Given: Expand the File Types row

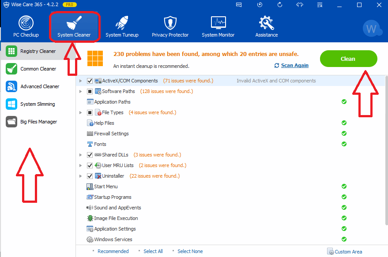Looking at the screenshot, I should click(80, 113).
